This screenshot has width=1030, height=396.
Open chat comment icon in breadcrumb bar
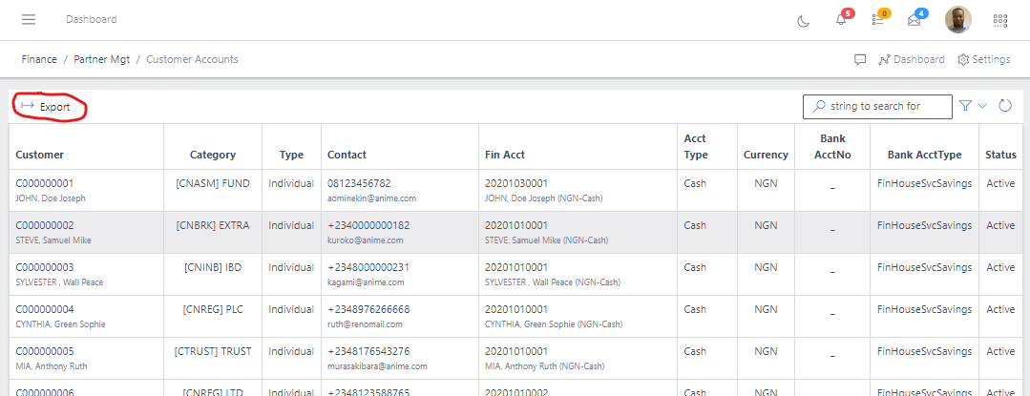(x=860, y=60)
